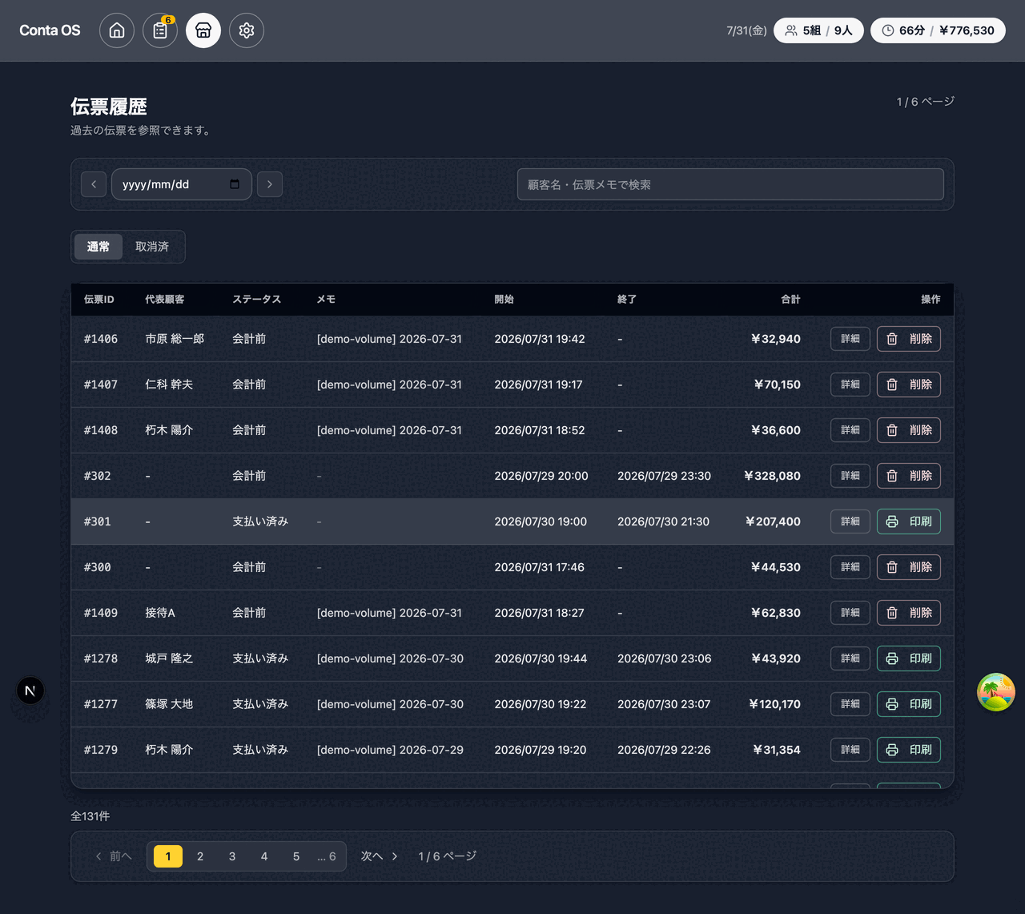
Task: Delete slip #1406 via trash button
Action: [909, 339]
